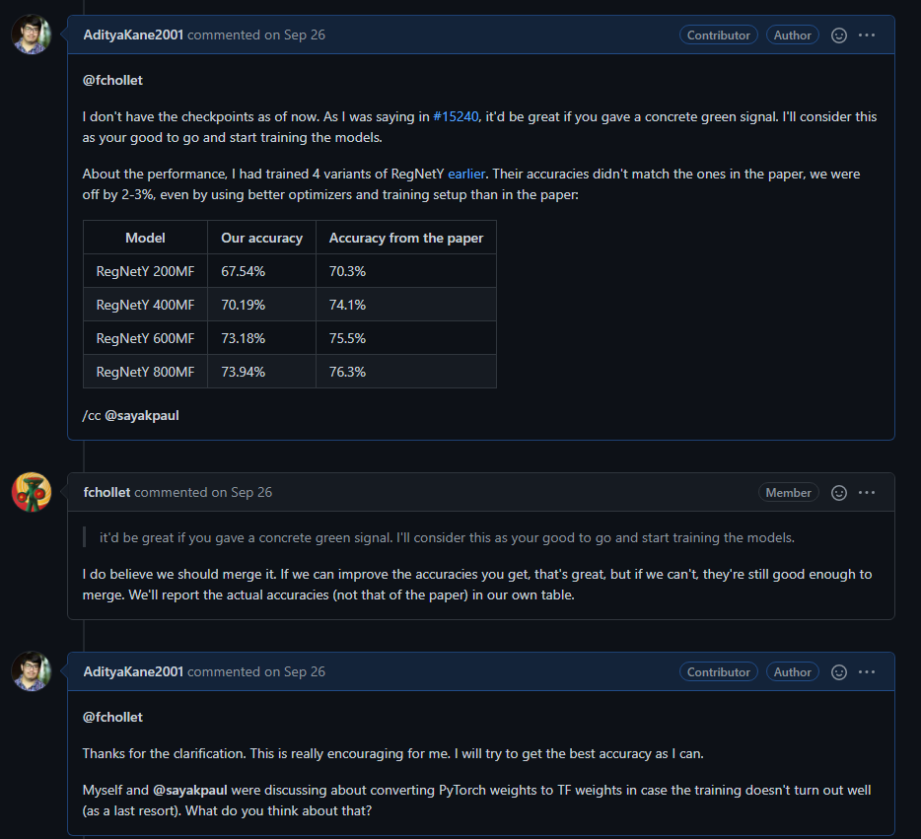This screenshot has width=921, height=839.
Task: Click AdityaKane2001's avatar on the last comment
Action: 32,671
